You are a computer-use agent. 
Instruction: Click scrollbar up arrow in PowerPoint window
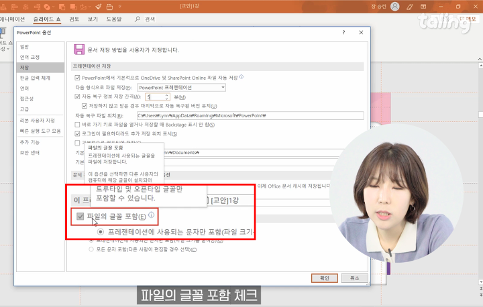click(x=481, y=66)
